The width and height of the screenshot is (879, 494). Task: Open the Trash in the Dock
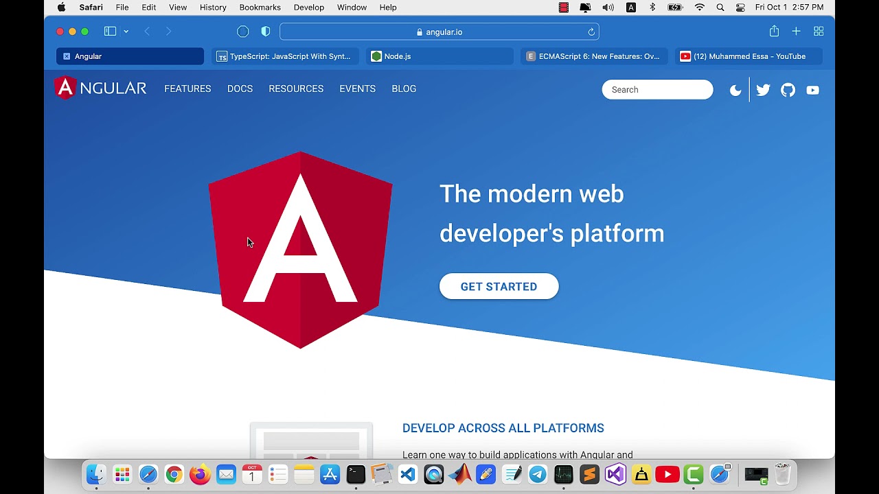[783, 474]
